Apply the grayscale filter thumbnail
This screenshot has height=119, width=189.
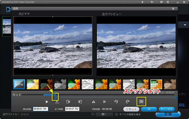[x=60, y=84]
